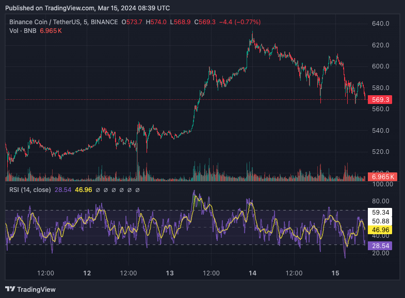Click the purple 28.54 RSI axis tag

(x=378, y=247)
